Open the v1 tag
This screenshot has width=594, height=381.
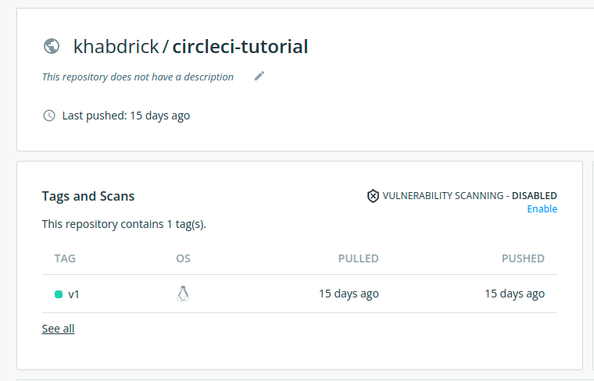tap(74, 294)
